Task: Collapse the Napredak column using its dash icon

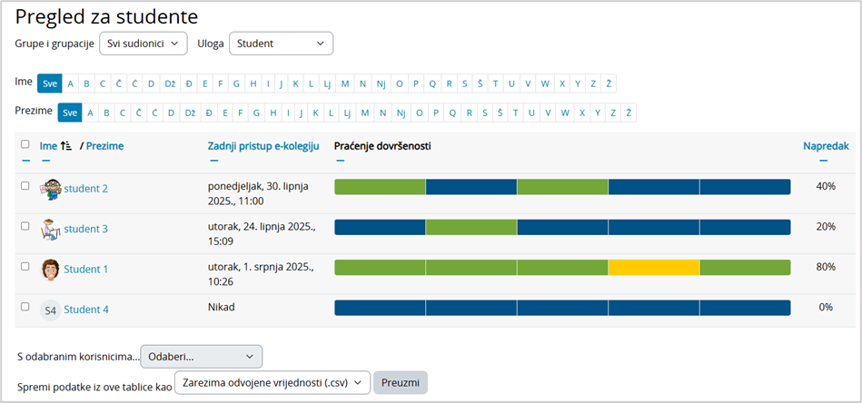Action: click(x=825, y=161)
